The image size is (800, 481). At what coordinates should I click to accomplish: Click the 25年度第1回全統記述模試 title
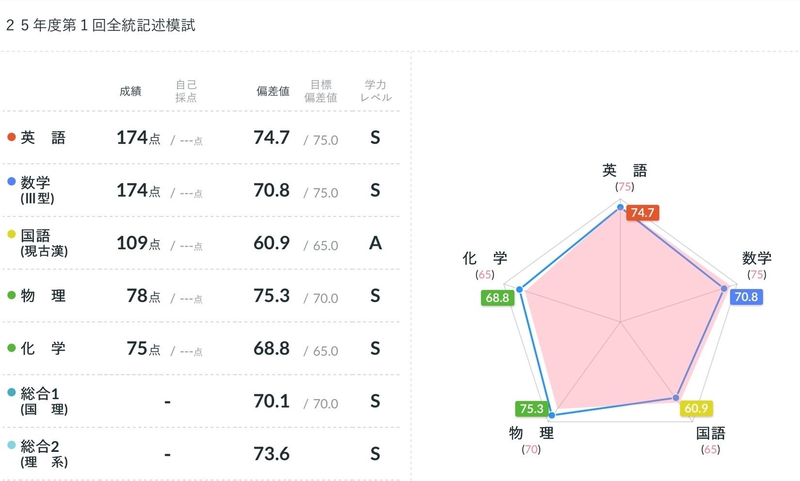(100, 25)
